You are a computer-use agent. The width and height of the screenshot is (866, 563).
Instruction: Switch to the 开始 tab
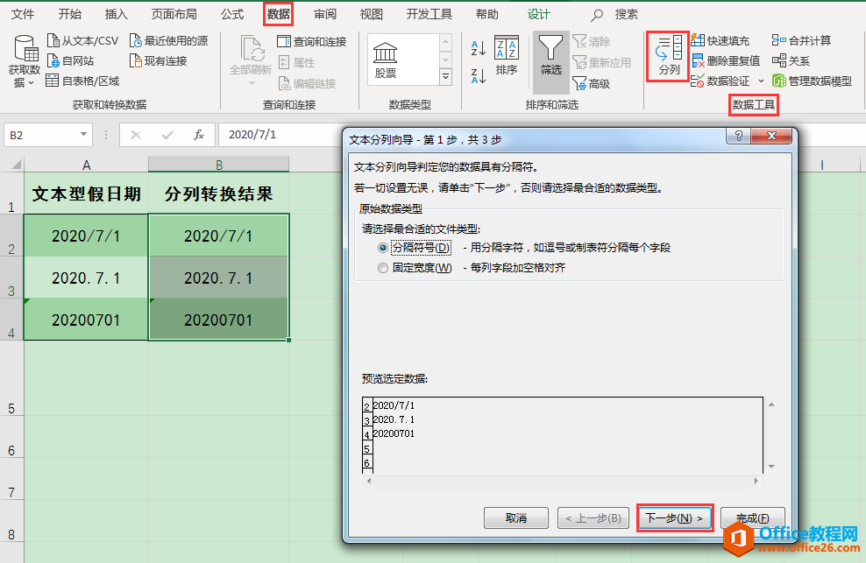69,14
